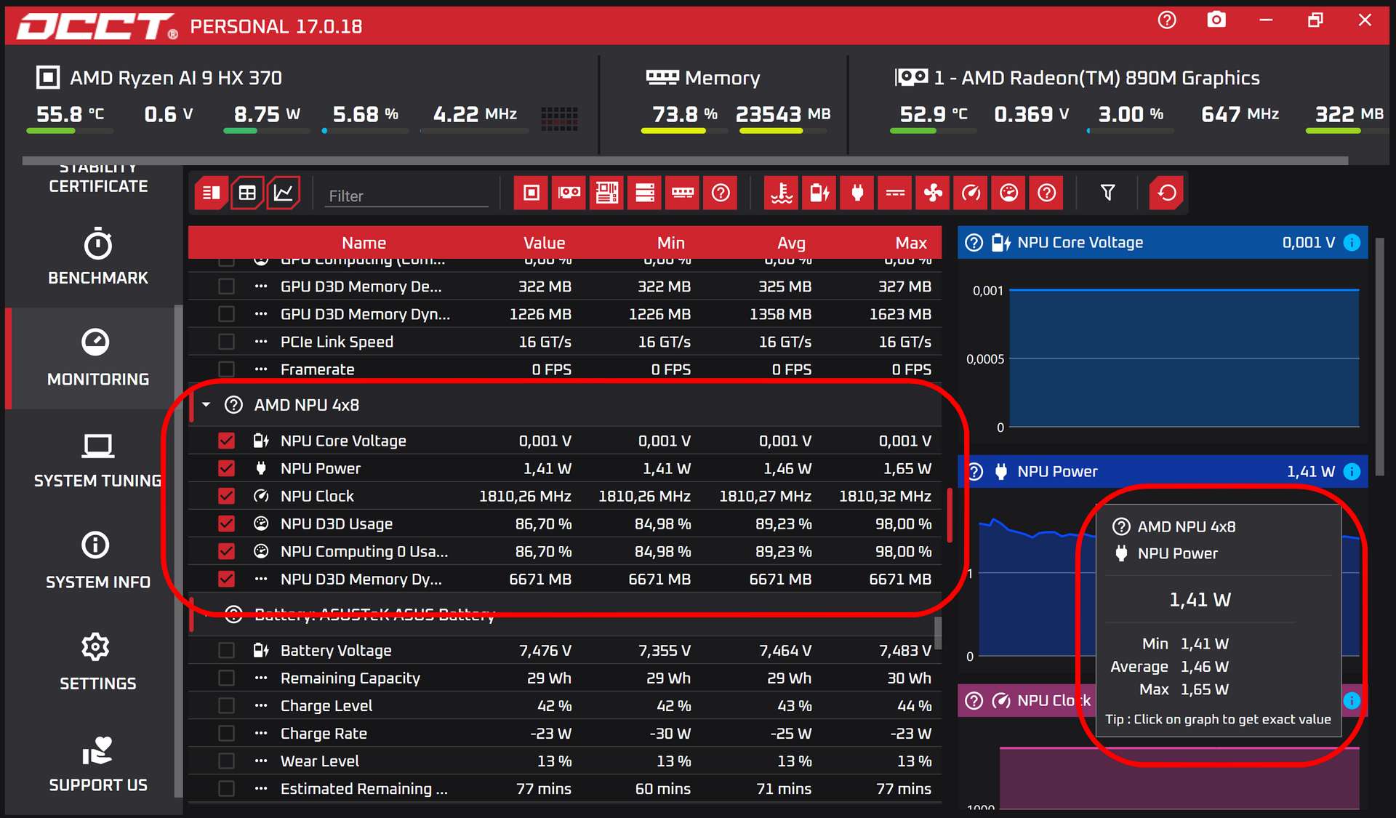
Task: Click the help icon on NPU Core Voltage graph
Action: 974,243
